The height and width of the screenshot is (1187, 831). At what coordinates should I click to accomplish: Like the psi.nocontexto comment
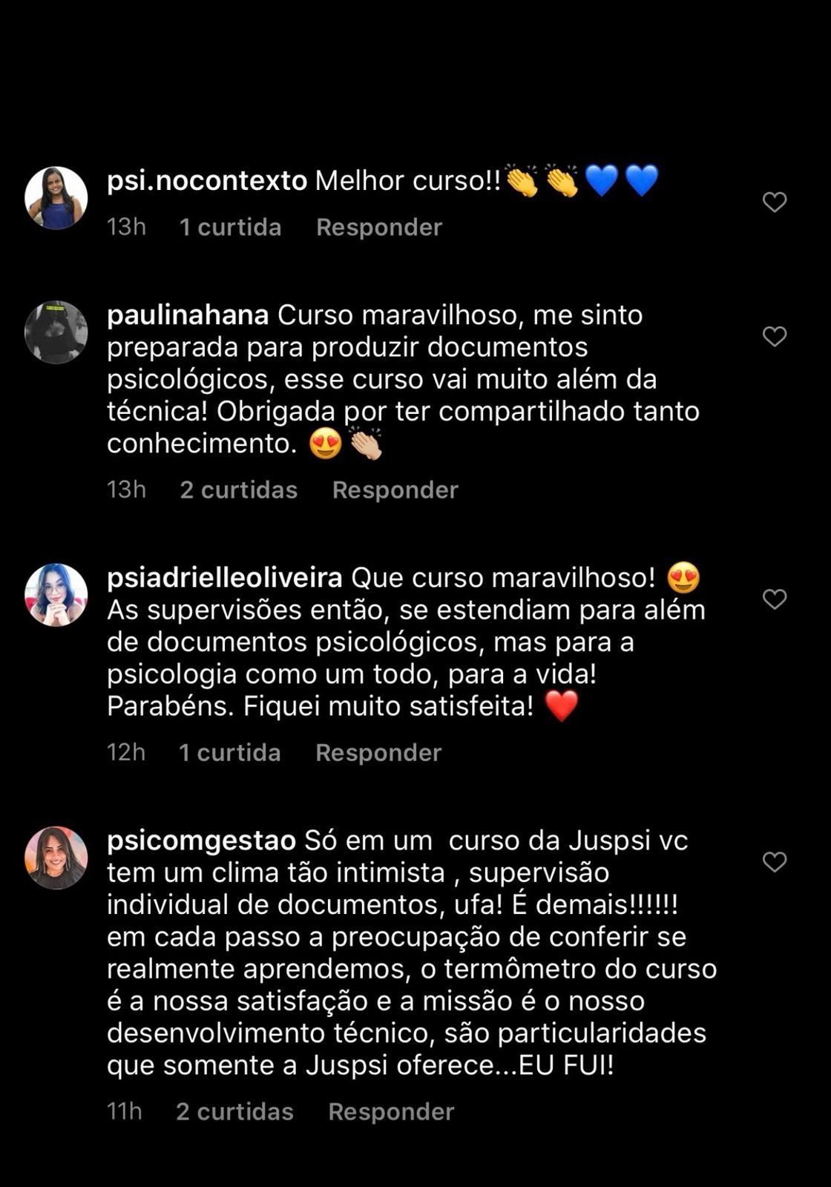775,202
